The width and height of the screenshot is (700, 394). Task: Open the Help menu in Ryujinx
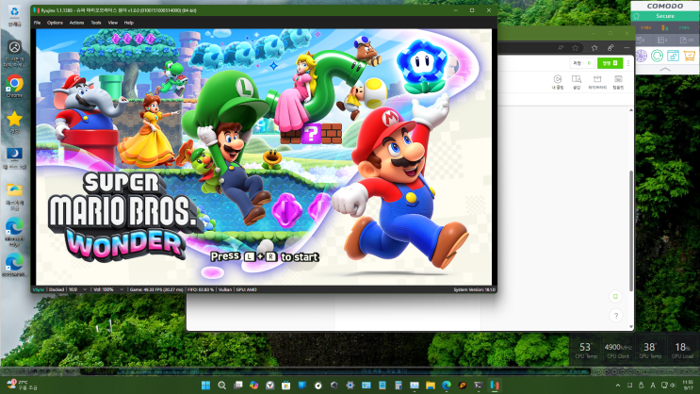(x=128, y=23)
